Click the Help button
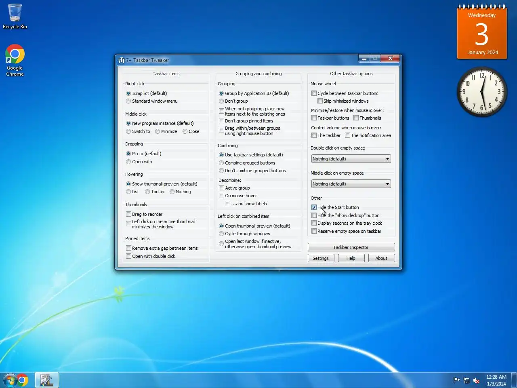Screen dimensions: 517x388 point(351,258)
